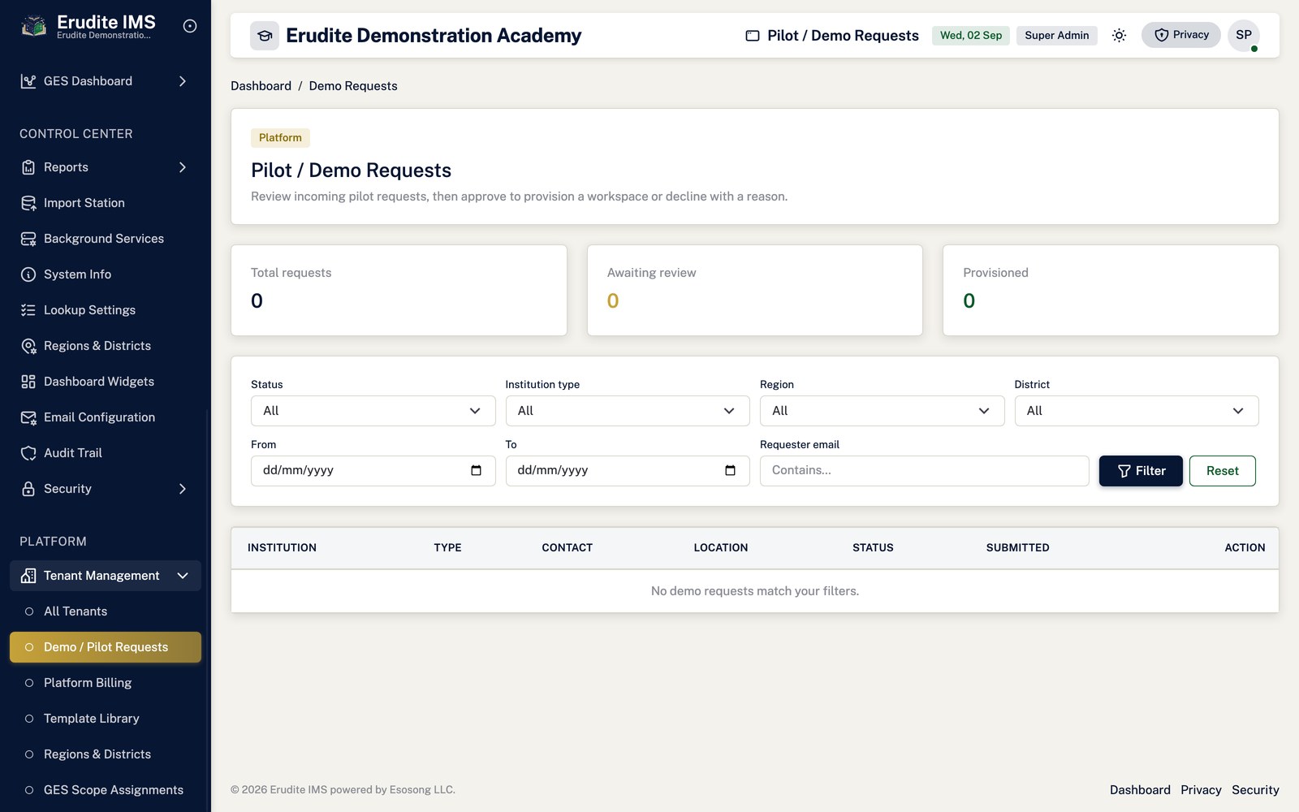Image resolution: width=1299 pixels, height=812 pixels.
Task: Expand the Reports submenu chevron
Action: pyautogui.click(x=183, y=167)
